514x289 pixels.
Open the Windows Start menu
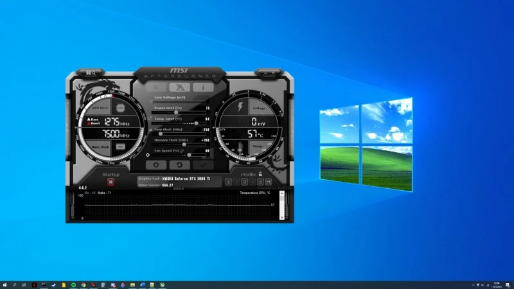(x=4, y=285)
